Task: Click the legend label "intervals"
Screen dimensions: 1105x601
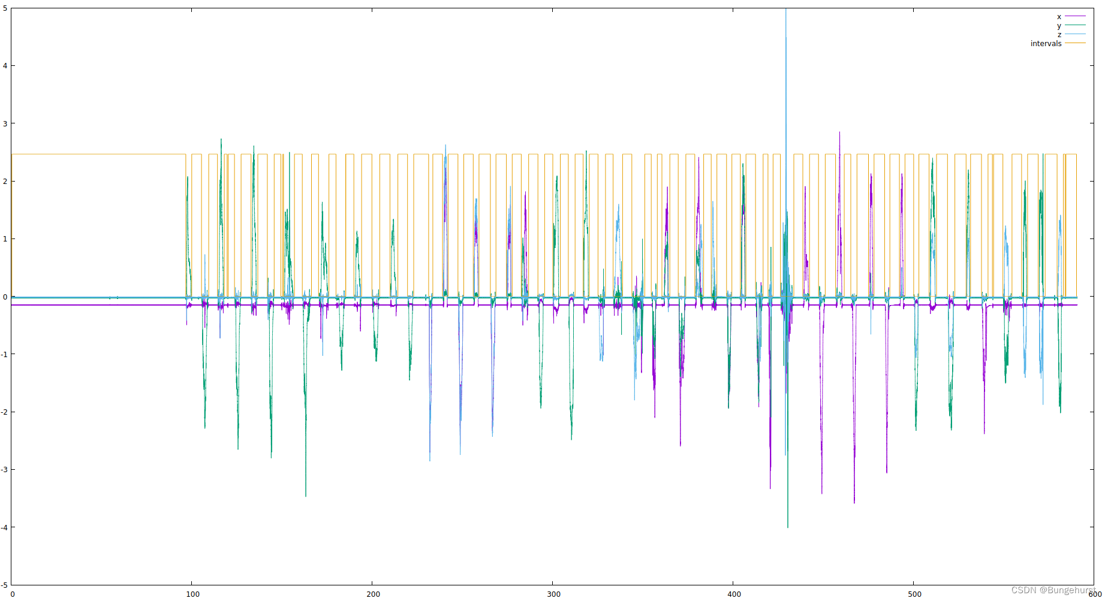Action: tap(1046, 43)
